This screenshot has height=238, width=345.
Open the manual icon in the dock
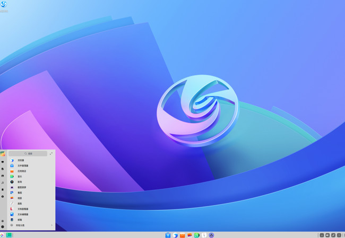204,235
